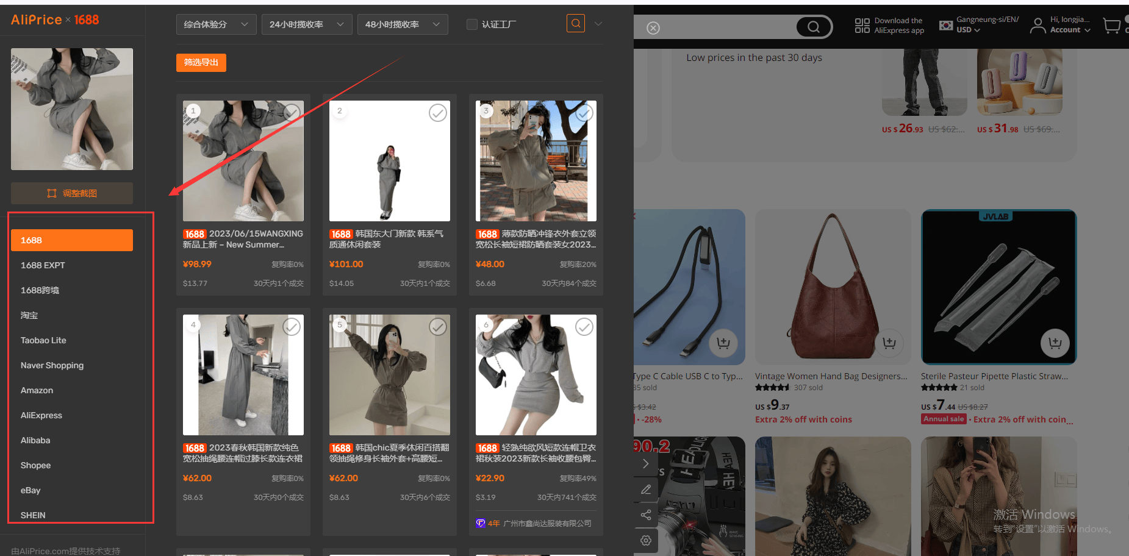This screenshot has height=556, width=1129.
Task: Open the settings gear in side toolbar
Action: 646,541
